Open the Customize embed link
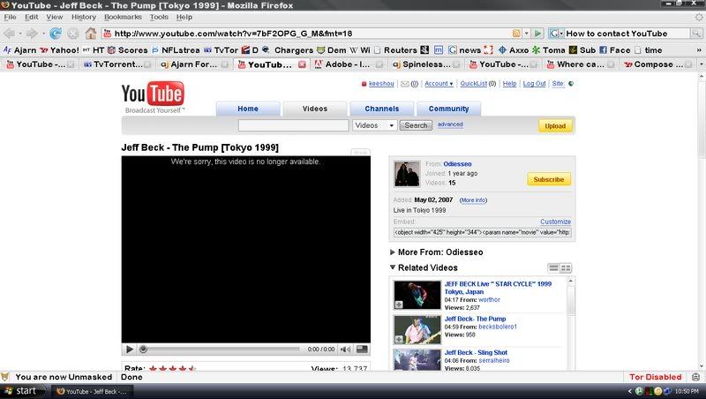The image size is (706, 399). tap(556, 222)
